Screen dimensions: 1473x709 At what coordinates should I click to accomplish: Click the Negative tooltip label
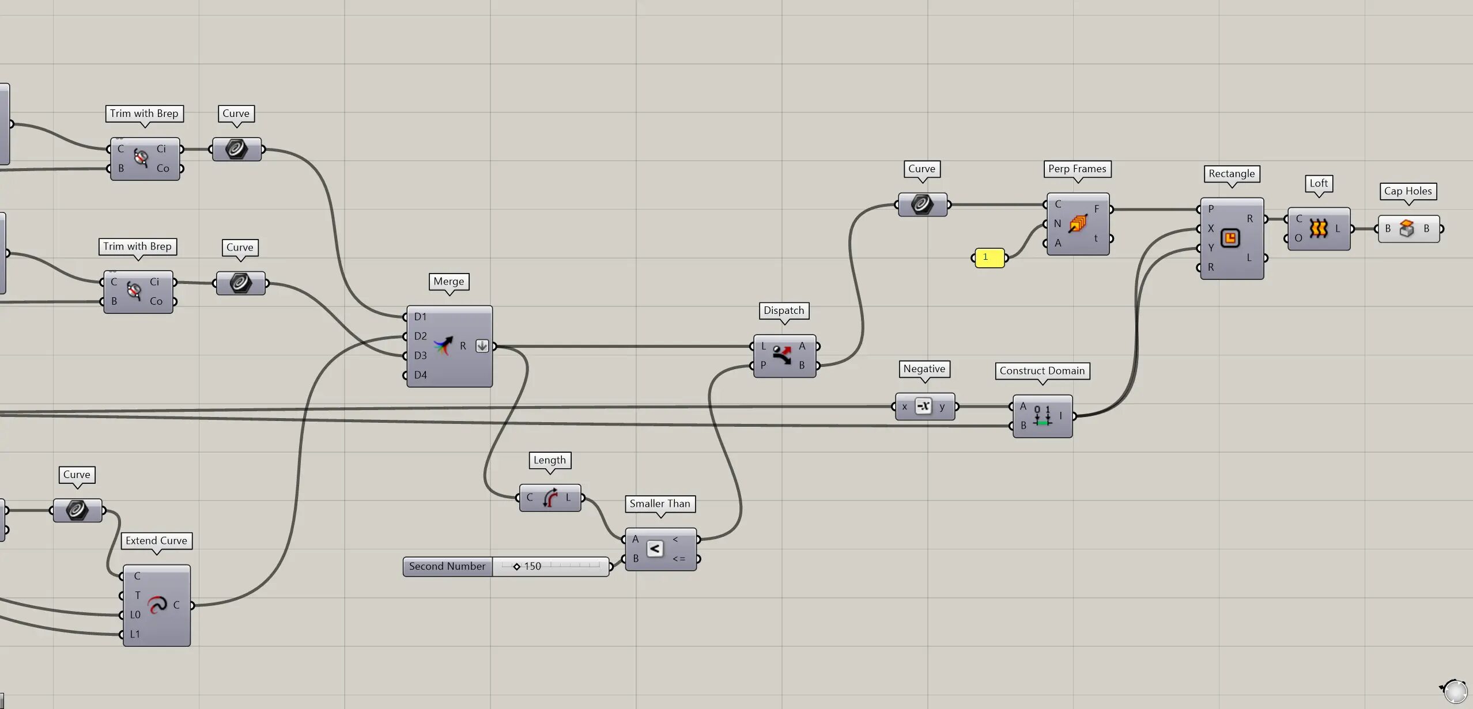point(924,369)
